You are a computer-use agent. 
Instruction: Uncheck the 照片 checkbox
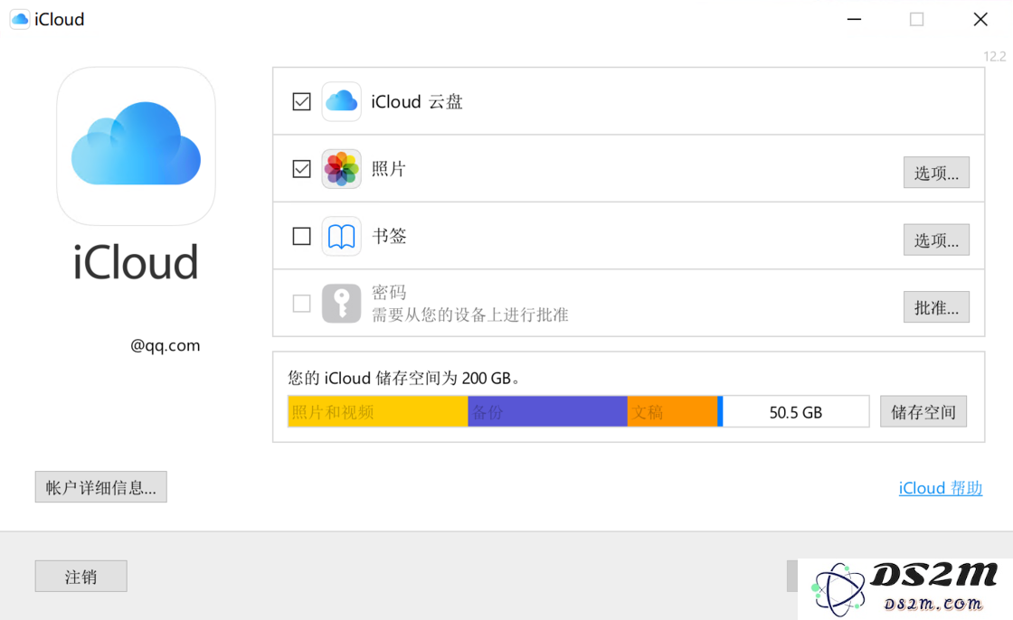(x=302, y=169)
